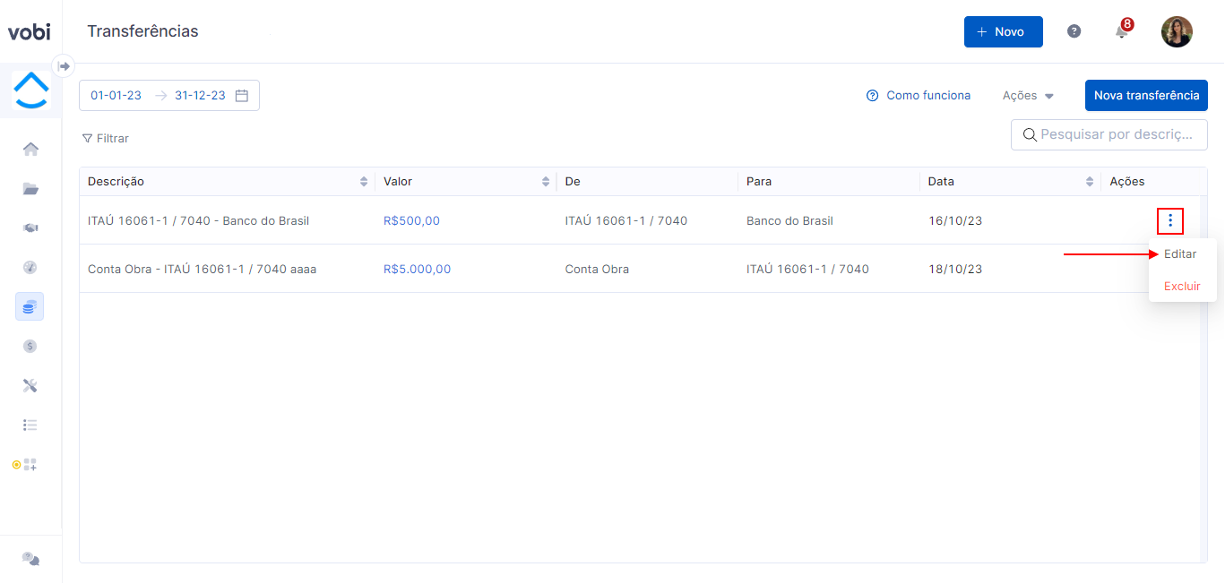Open notifications bell with 8 badge

click(1121, 30)
